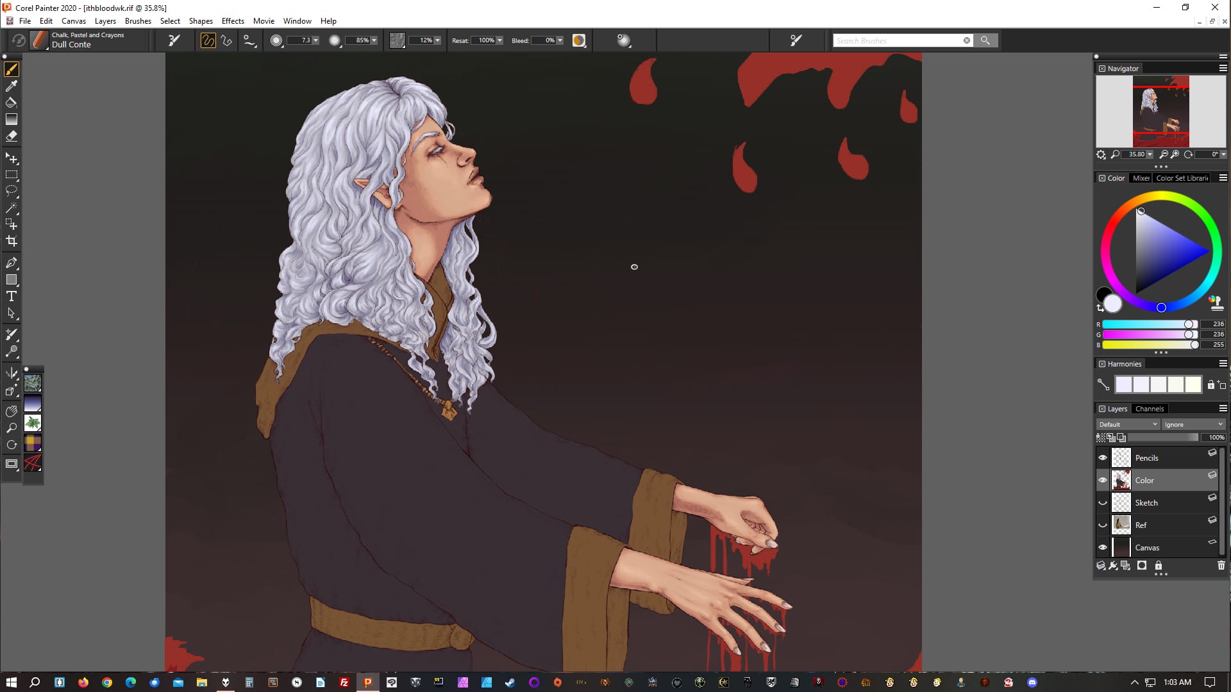The height and width of the screenshot is (692, 1231).
Task: Select the Lasso selection tool
Action: [x=12, y=191]
